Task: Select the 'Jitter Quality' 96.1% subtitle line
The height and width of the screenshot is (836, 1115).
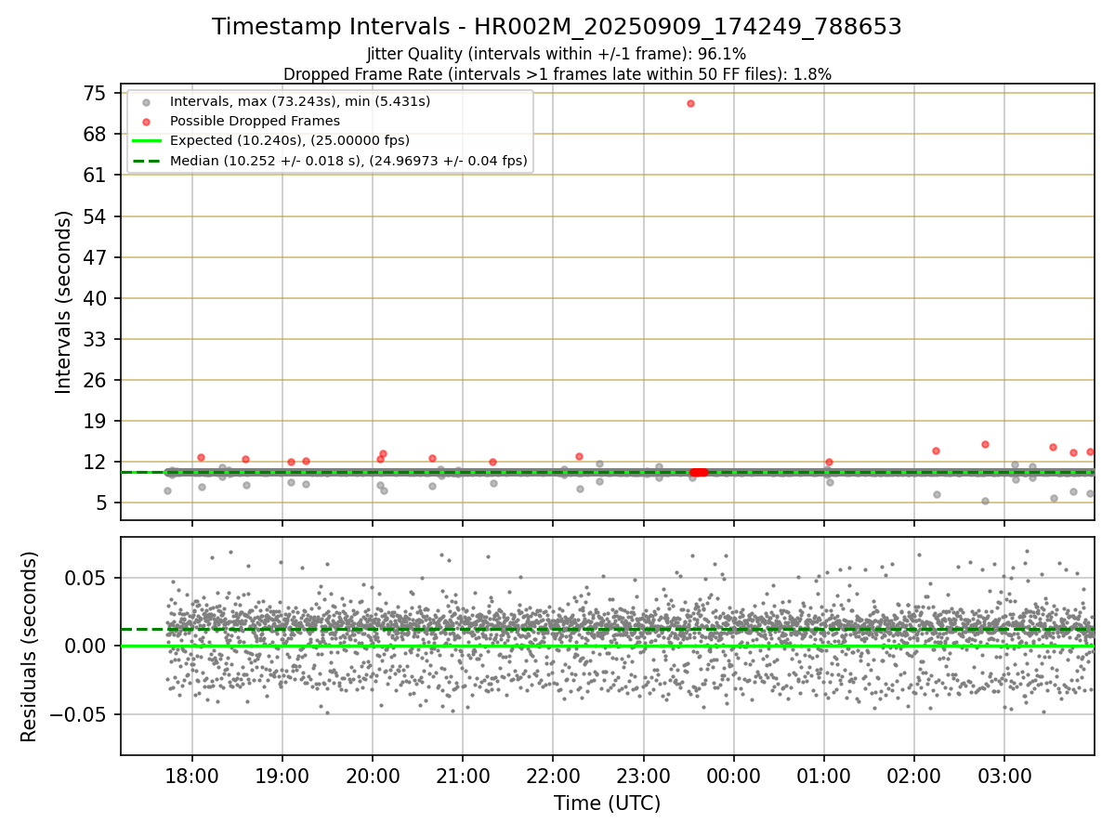Action: coord(557,54)
